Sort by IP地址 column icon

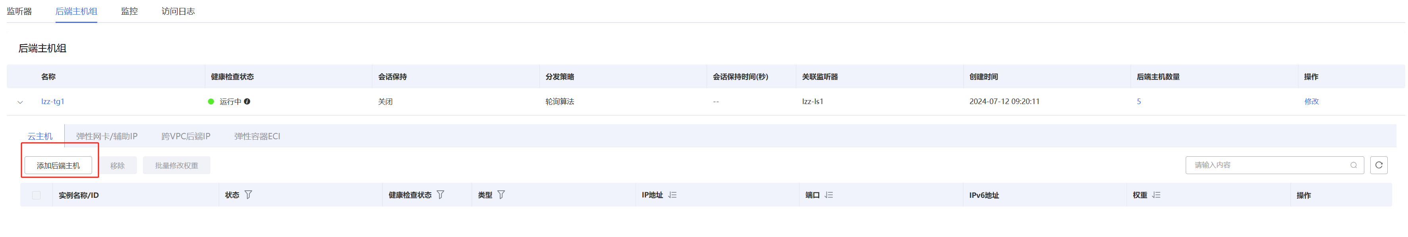[672, 195]
